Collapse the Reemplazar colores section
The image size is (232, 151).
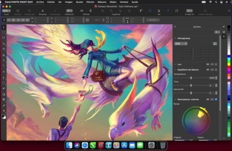pos(175,100)
